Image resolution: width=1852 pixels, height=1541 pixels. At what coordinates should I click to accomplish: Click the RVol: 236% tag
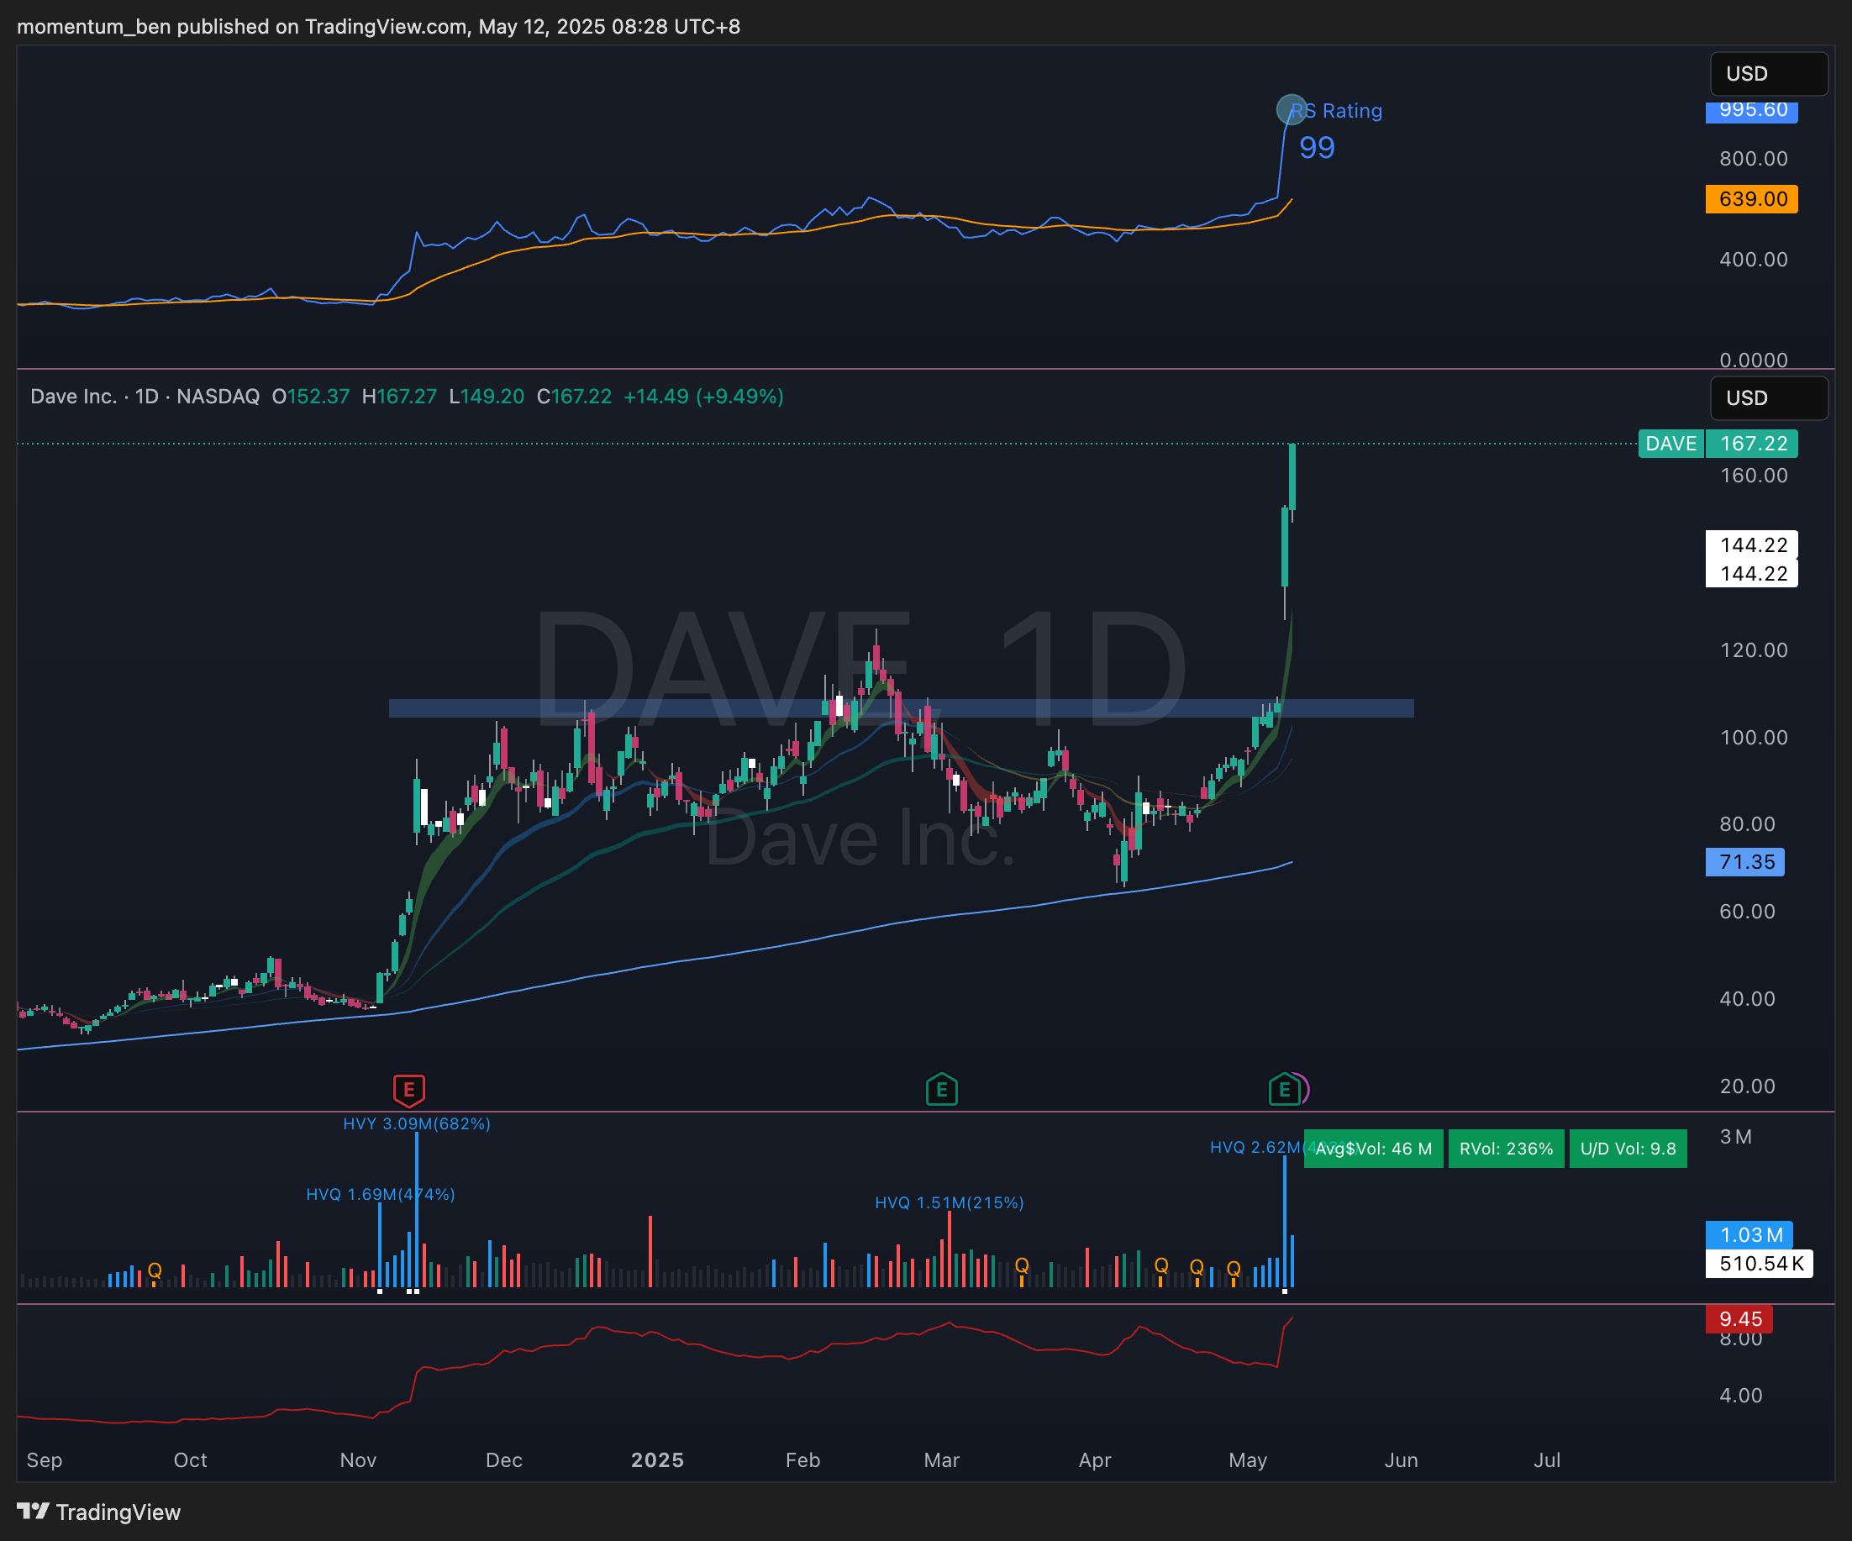pyautogui.click(x=1506, y=1149)
